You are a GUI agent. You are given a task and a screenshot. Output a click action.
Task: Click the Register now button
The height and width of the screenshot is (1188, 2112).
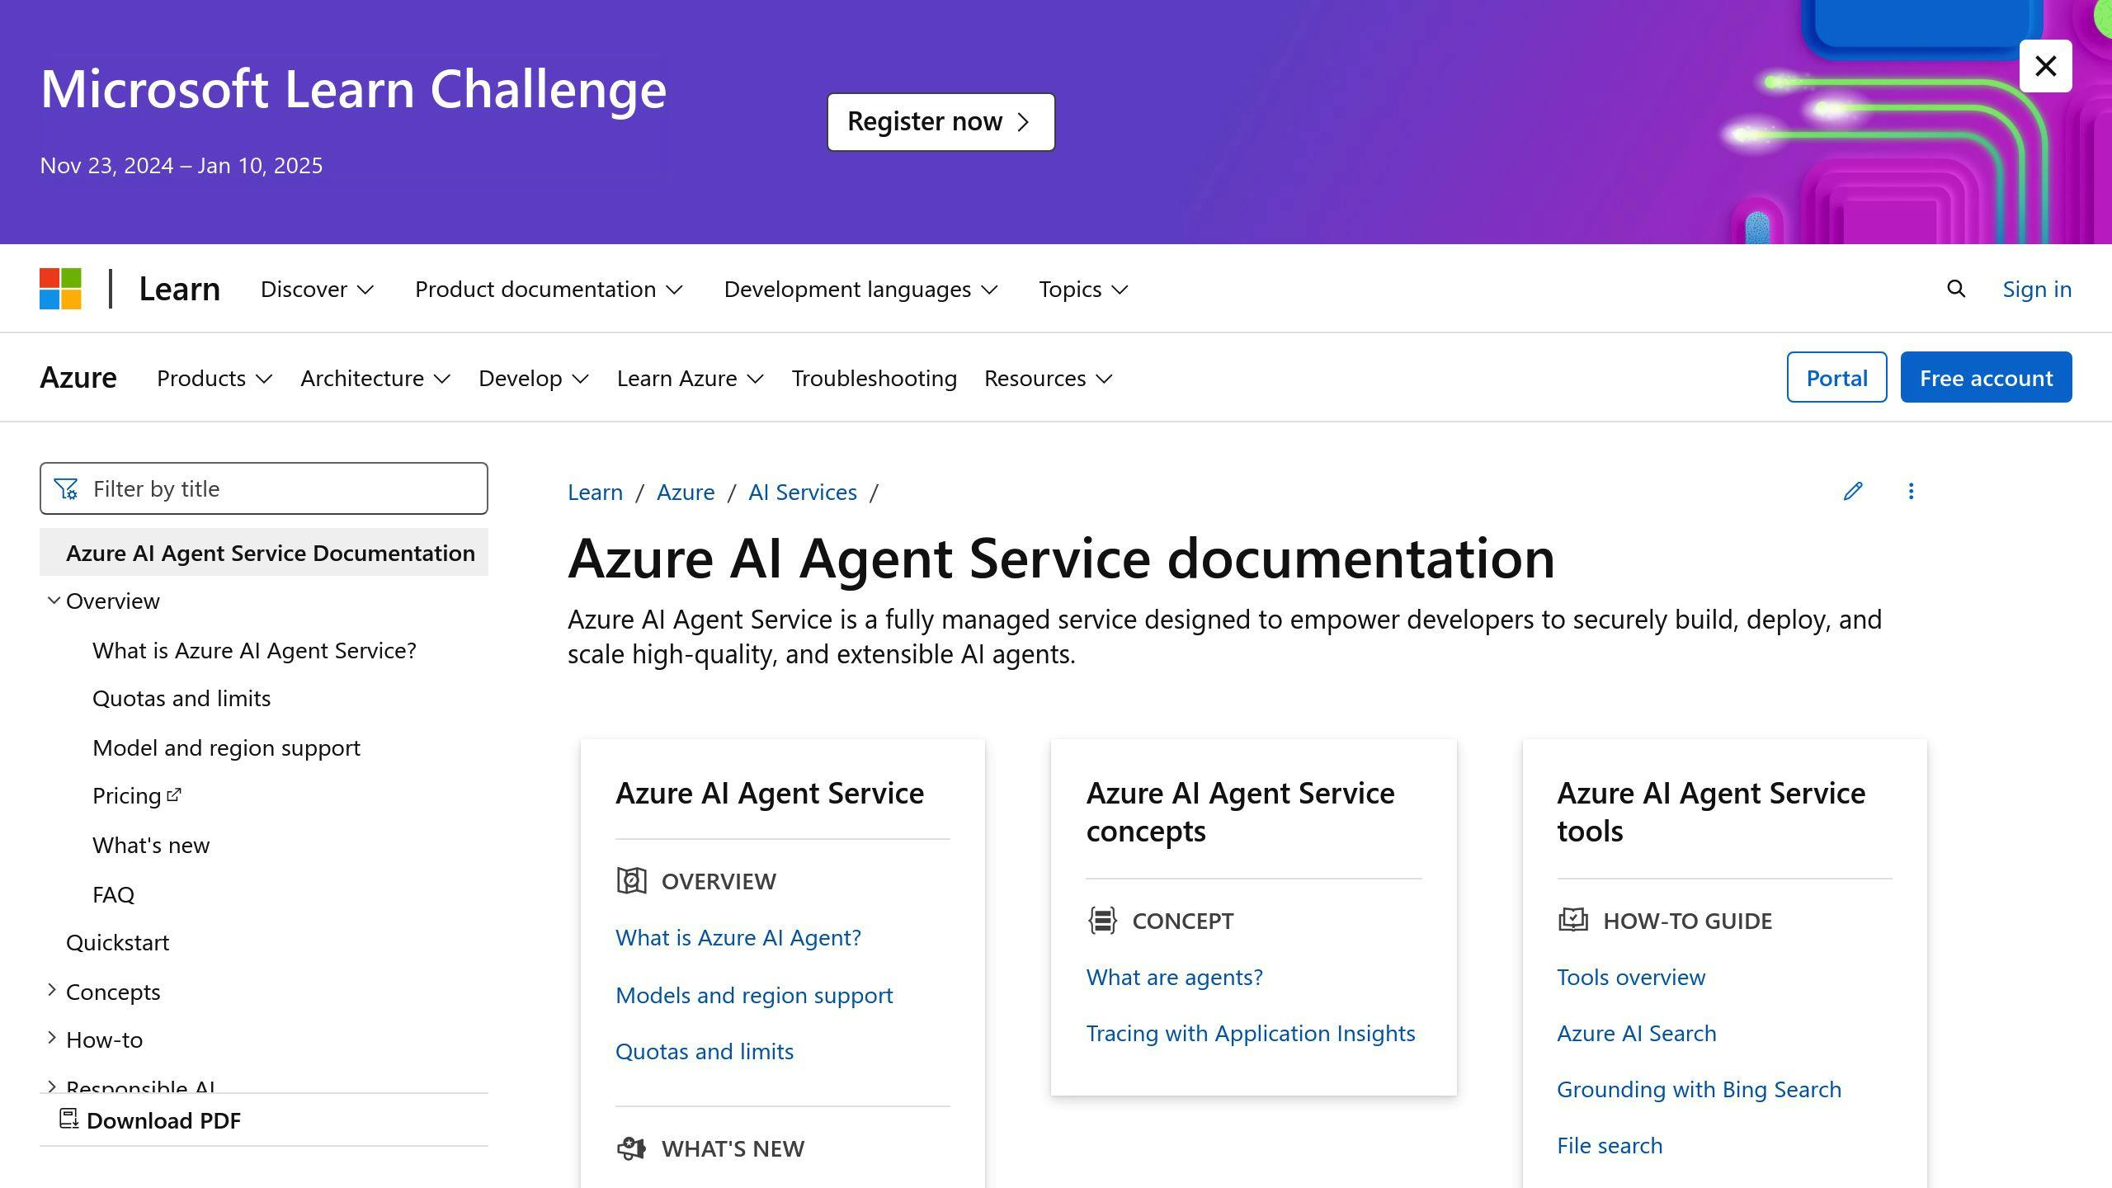tap(940, 120)
